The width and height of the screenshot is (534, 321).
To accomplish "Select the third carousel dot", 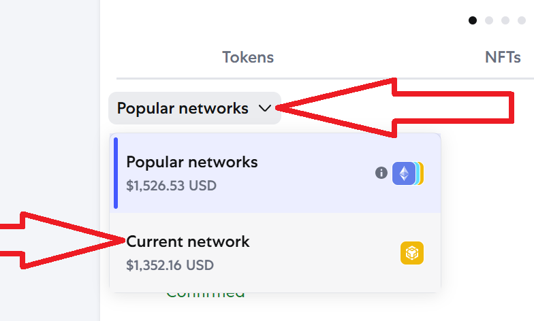I will coord(505,20).
